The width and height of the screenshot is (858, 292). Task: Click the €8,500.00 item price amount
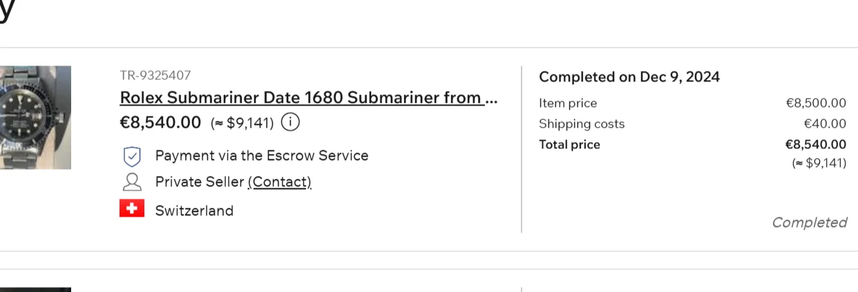pos(815,104)
